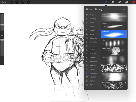Select the Calligraphy brush set
This screenshot has height=102, width=136.
93,38
